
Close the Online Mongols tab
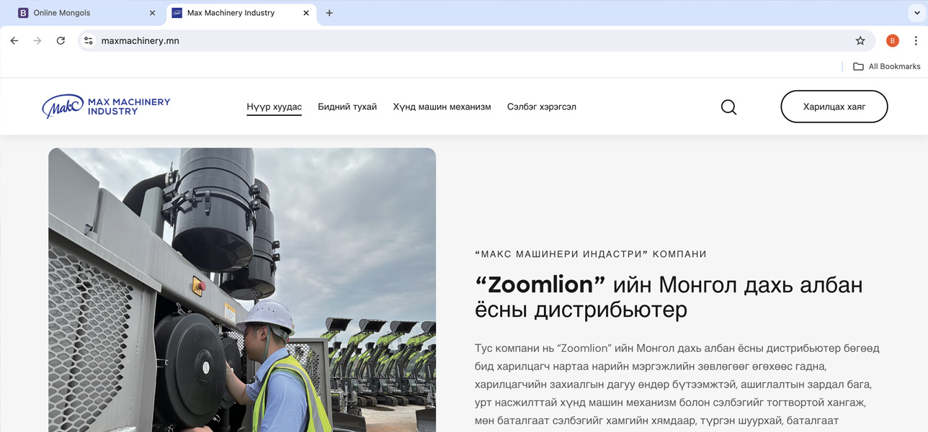point(152,13)
